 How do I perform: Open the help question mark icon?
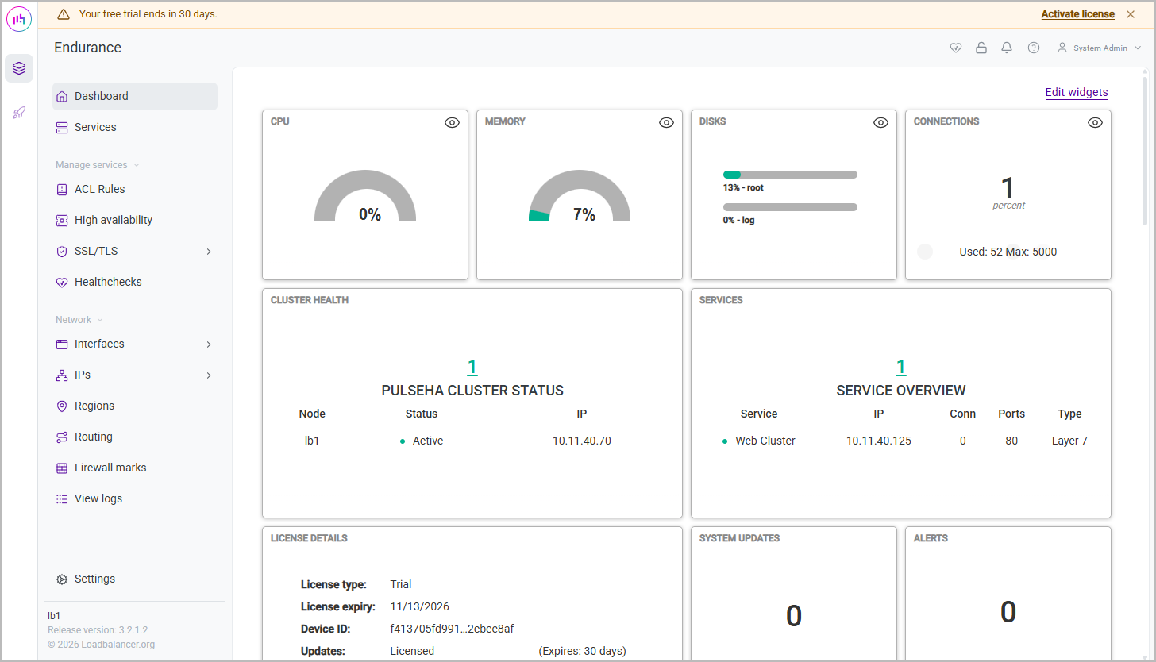pyautogui.click(x=1034, y=48)
